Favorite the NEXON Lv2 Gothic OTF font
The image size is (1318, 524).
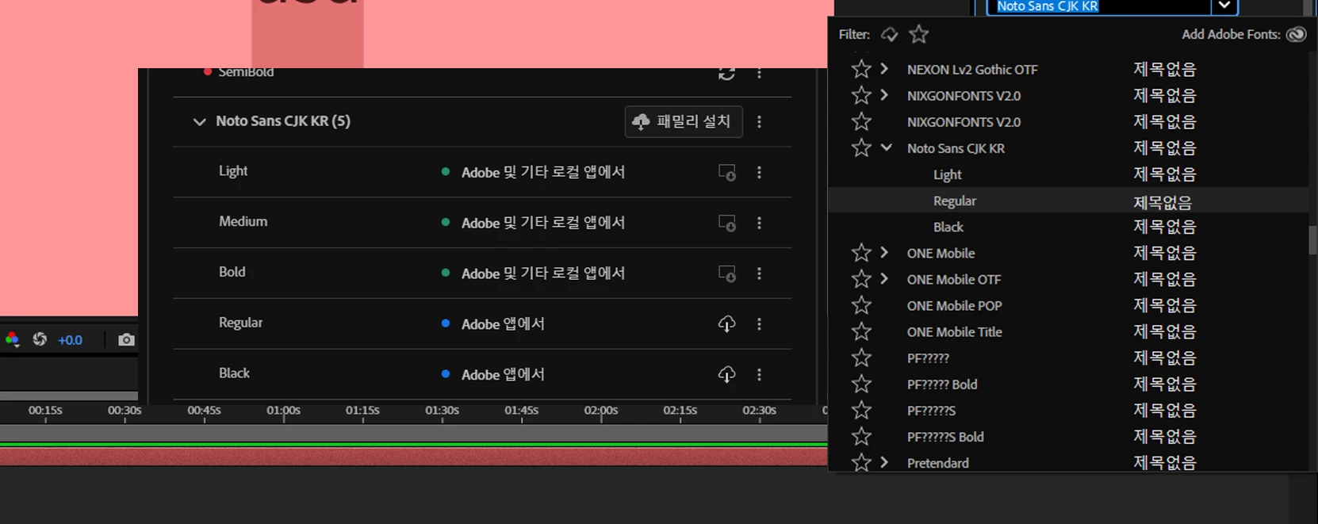coord(861,69)
